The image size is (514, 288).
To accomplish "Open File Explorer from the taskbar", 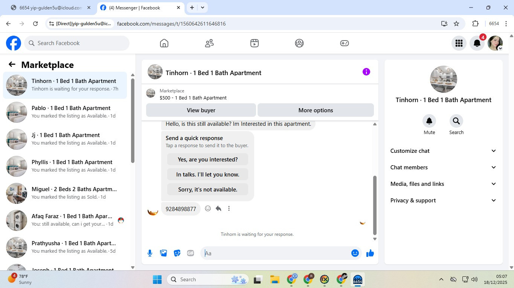I will (275, 279).
